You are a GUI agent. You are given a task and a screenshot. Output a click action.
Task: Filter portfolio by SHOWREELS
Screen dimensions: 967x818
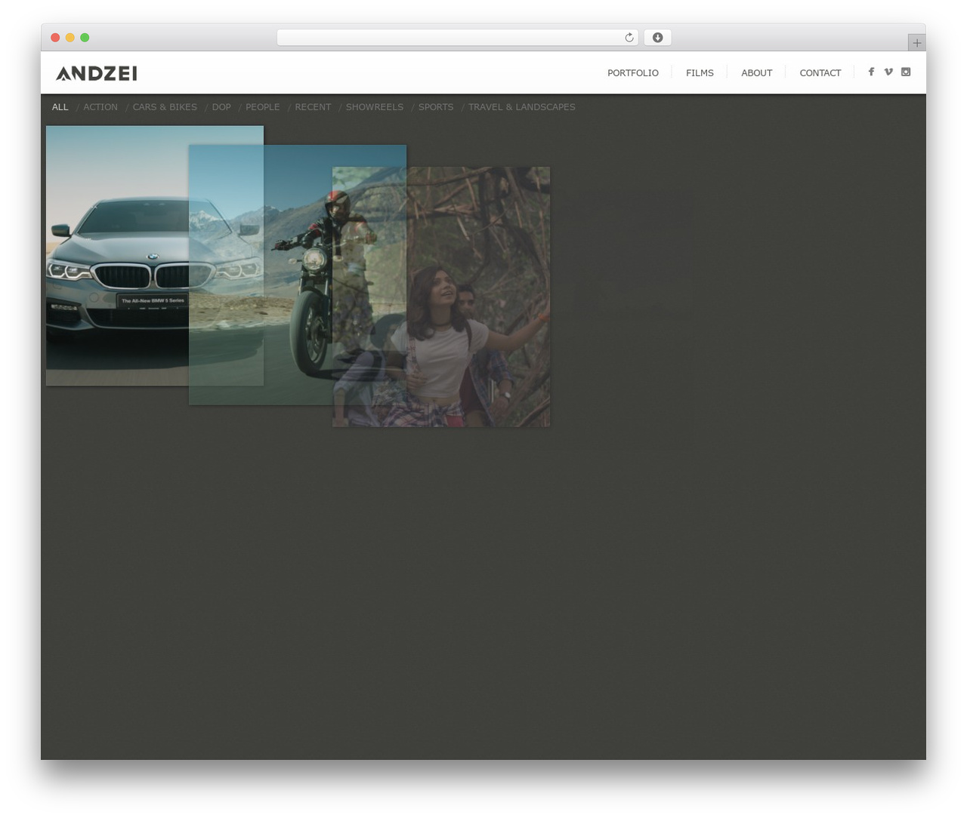click(375, 107)
